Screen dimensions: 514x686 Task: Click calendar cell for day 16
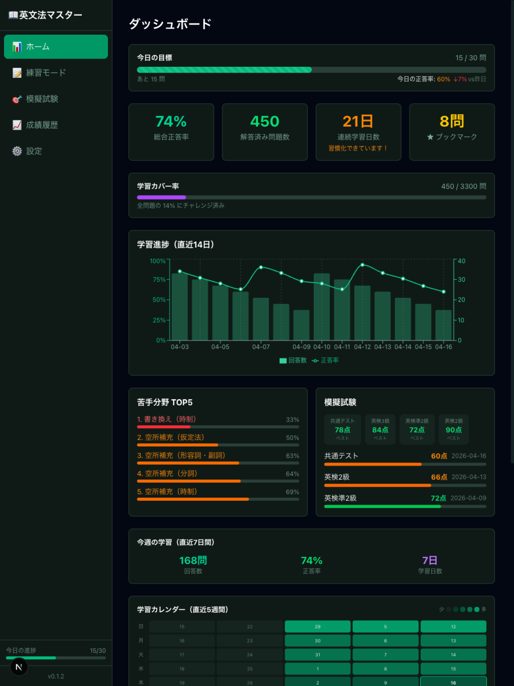pos(453,682)
